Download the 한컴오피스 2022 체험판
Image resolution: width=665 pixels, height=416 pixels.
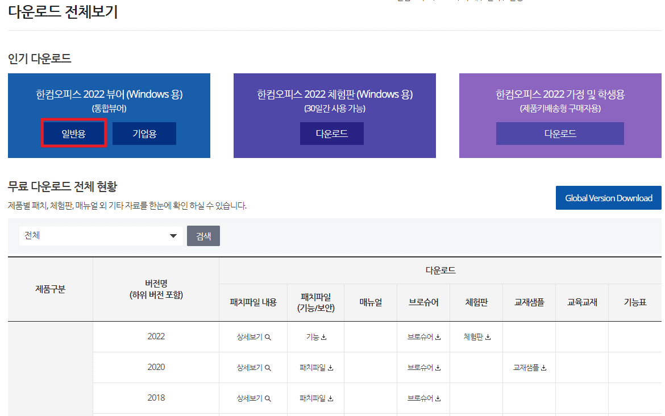332,134
